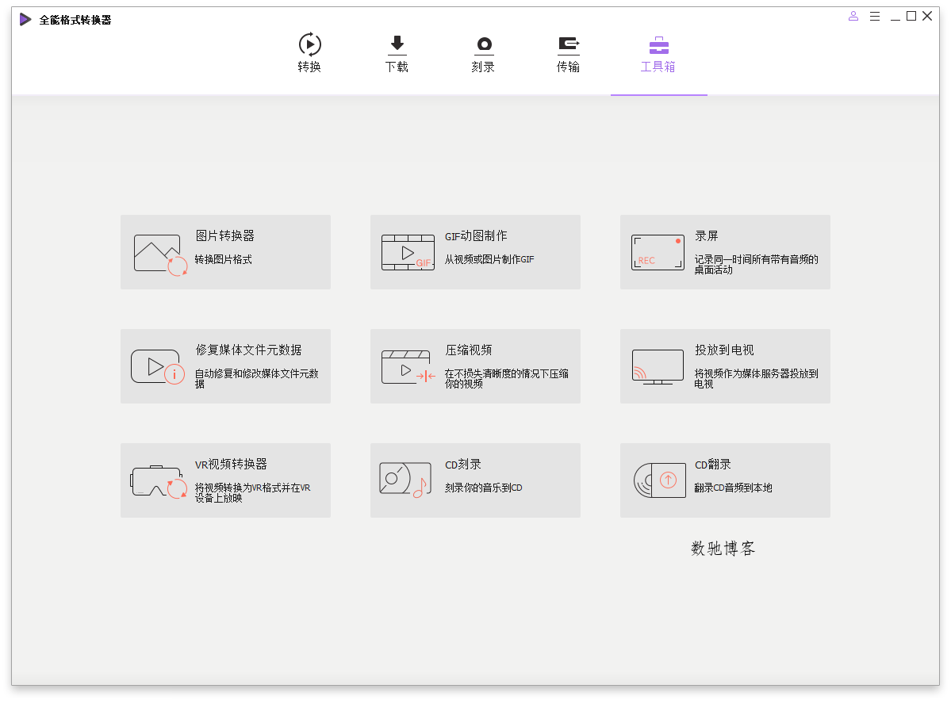Maximize the application window
The image size is (951, 704).
point(911,17)
